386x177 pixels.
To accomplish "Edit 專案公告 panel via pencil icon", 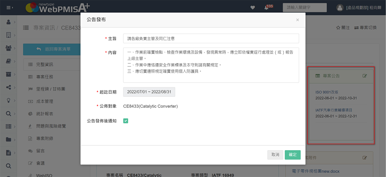I will [x=365, y=76].
